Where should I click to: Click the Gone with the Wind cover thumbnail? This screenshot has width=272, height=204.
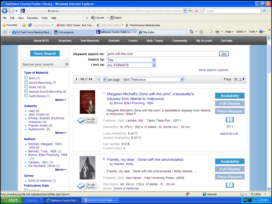87,102
